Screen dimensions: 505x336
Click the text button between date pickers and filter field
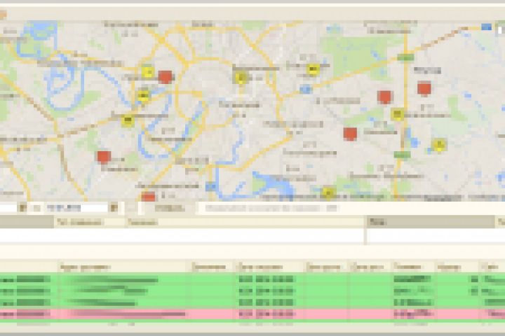tap(170, 209)
